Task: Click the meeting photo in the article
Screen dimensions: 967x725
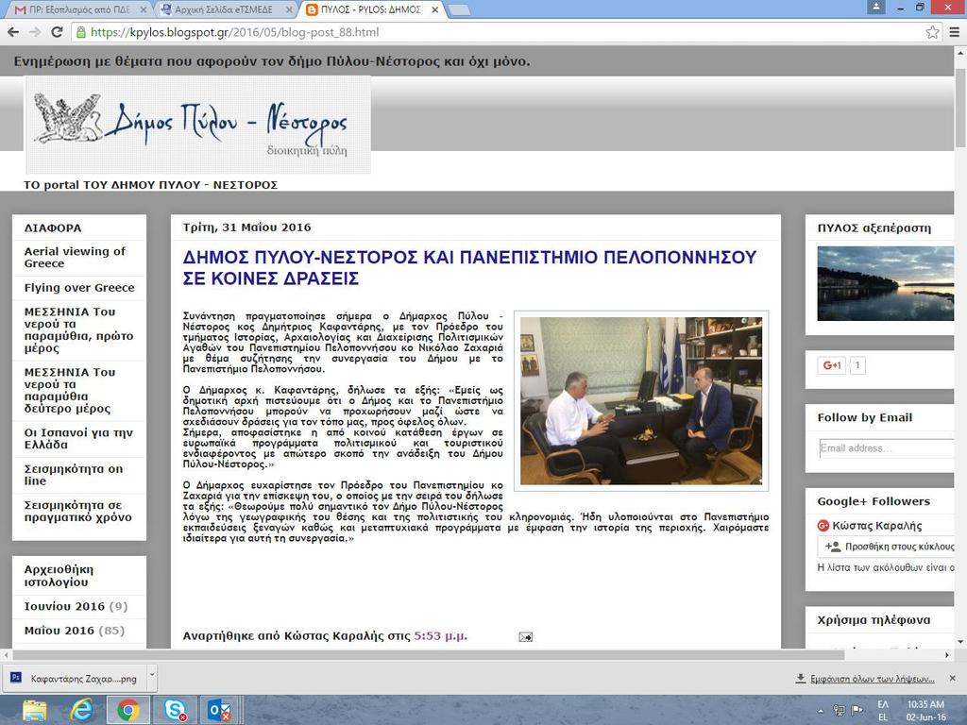Action: [x=641, y=400]
